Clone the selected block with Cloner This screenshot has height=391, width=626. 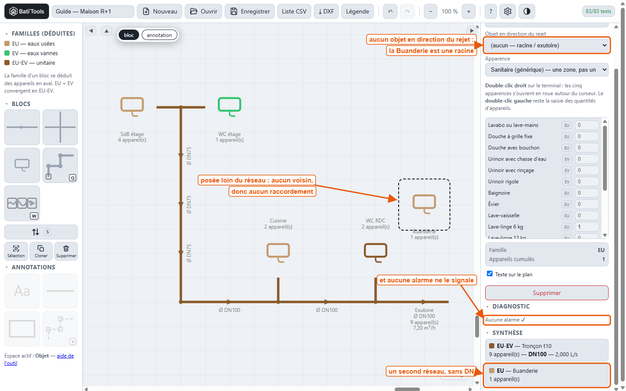point(41,251)
